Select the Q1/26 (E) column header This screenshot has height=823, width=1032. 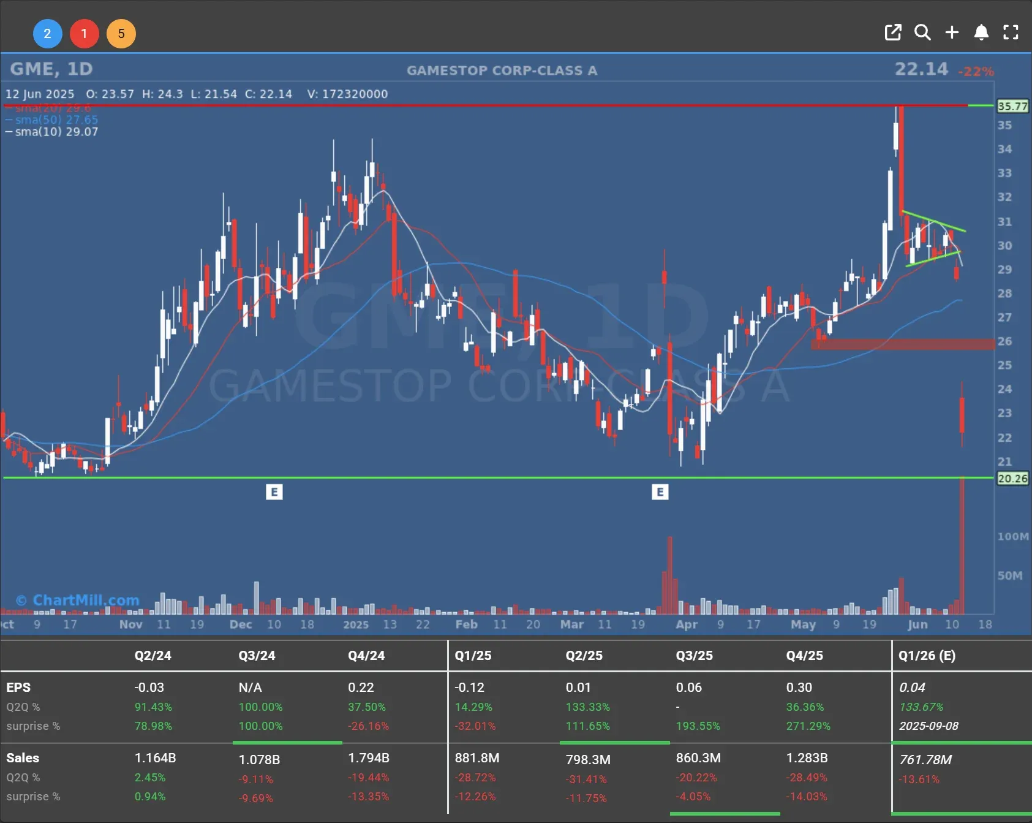pos(927,655)
